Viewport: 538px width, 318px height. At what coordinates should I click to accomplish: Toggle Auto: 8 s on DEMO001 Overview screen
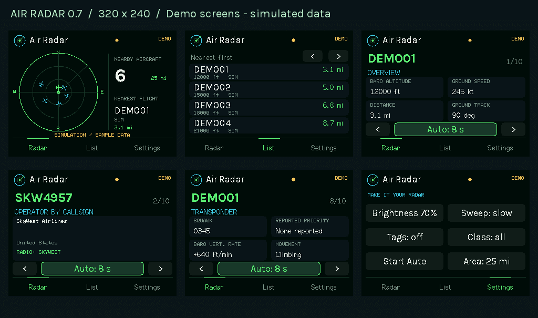[446, 129]
